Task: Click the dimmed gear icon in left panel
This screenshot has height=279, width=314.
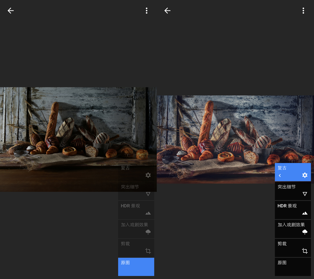Action: pos(148,175)
